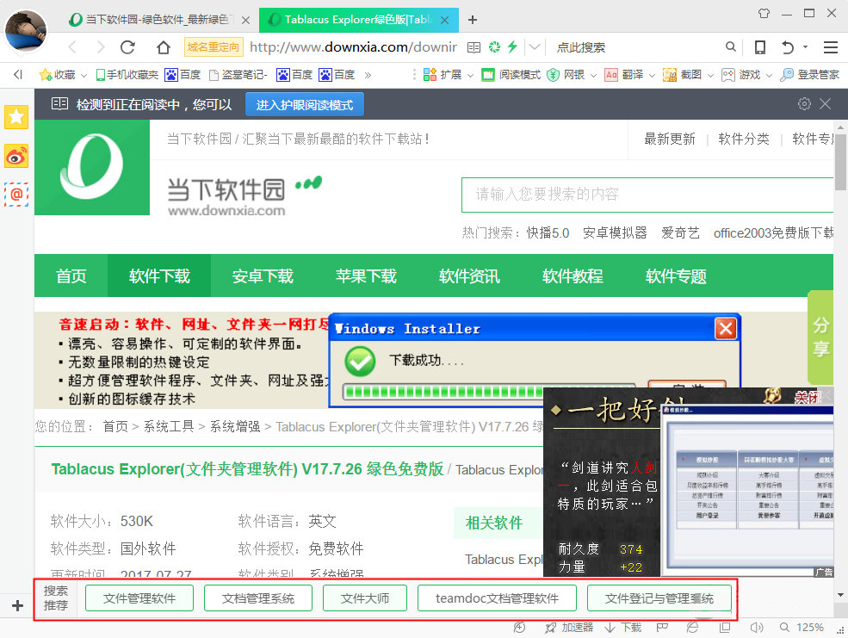Expand the 游戏 games dropdown arrow

click(767, 75)
